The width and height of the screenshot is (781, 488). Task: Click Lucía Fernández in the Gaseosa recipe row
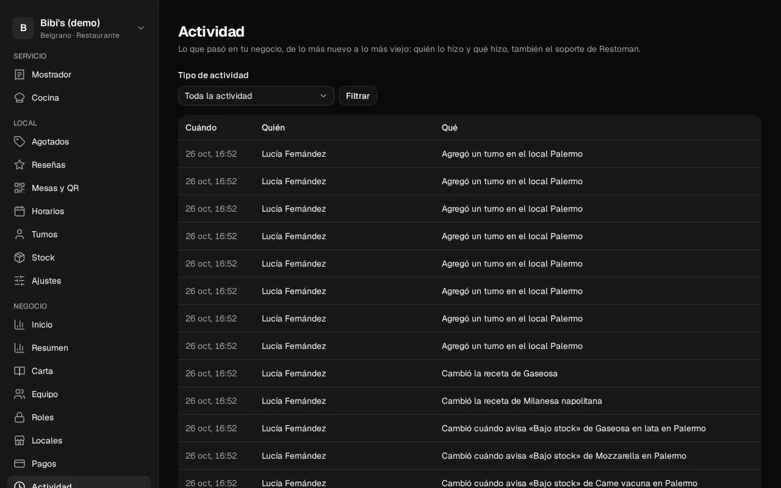[294, 373]
